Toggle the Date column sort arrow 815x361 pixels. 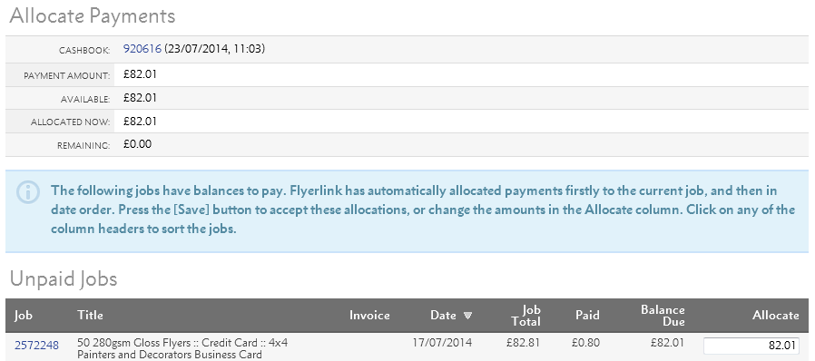coord(467,316)
